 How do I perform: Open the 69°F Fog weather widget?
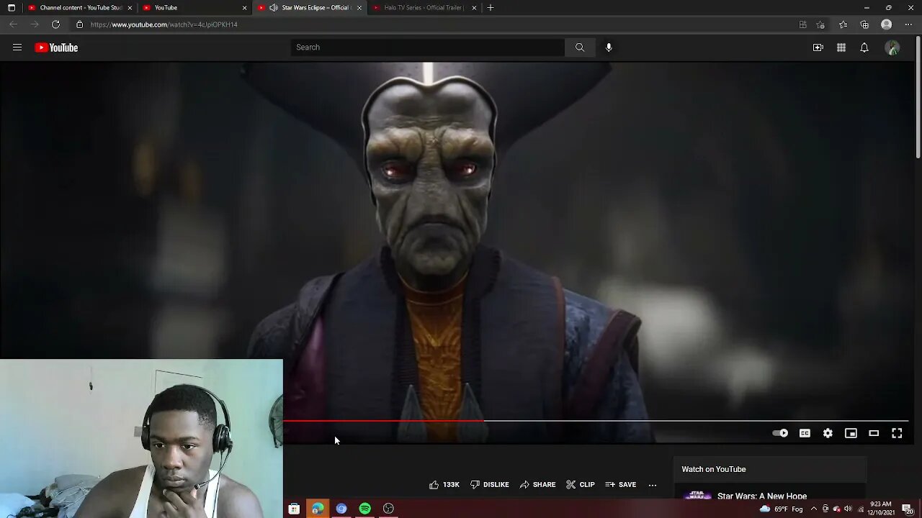(781, 509)
